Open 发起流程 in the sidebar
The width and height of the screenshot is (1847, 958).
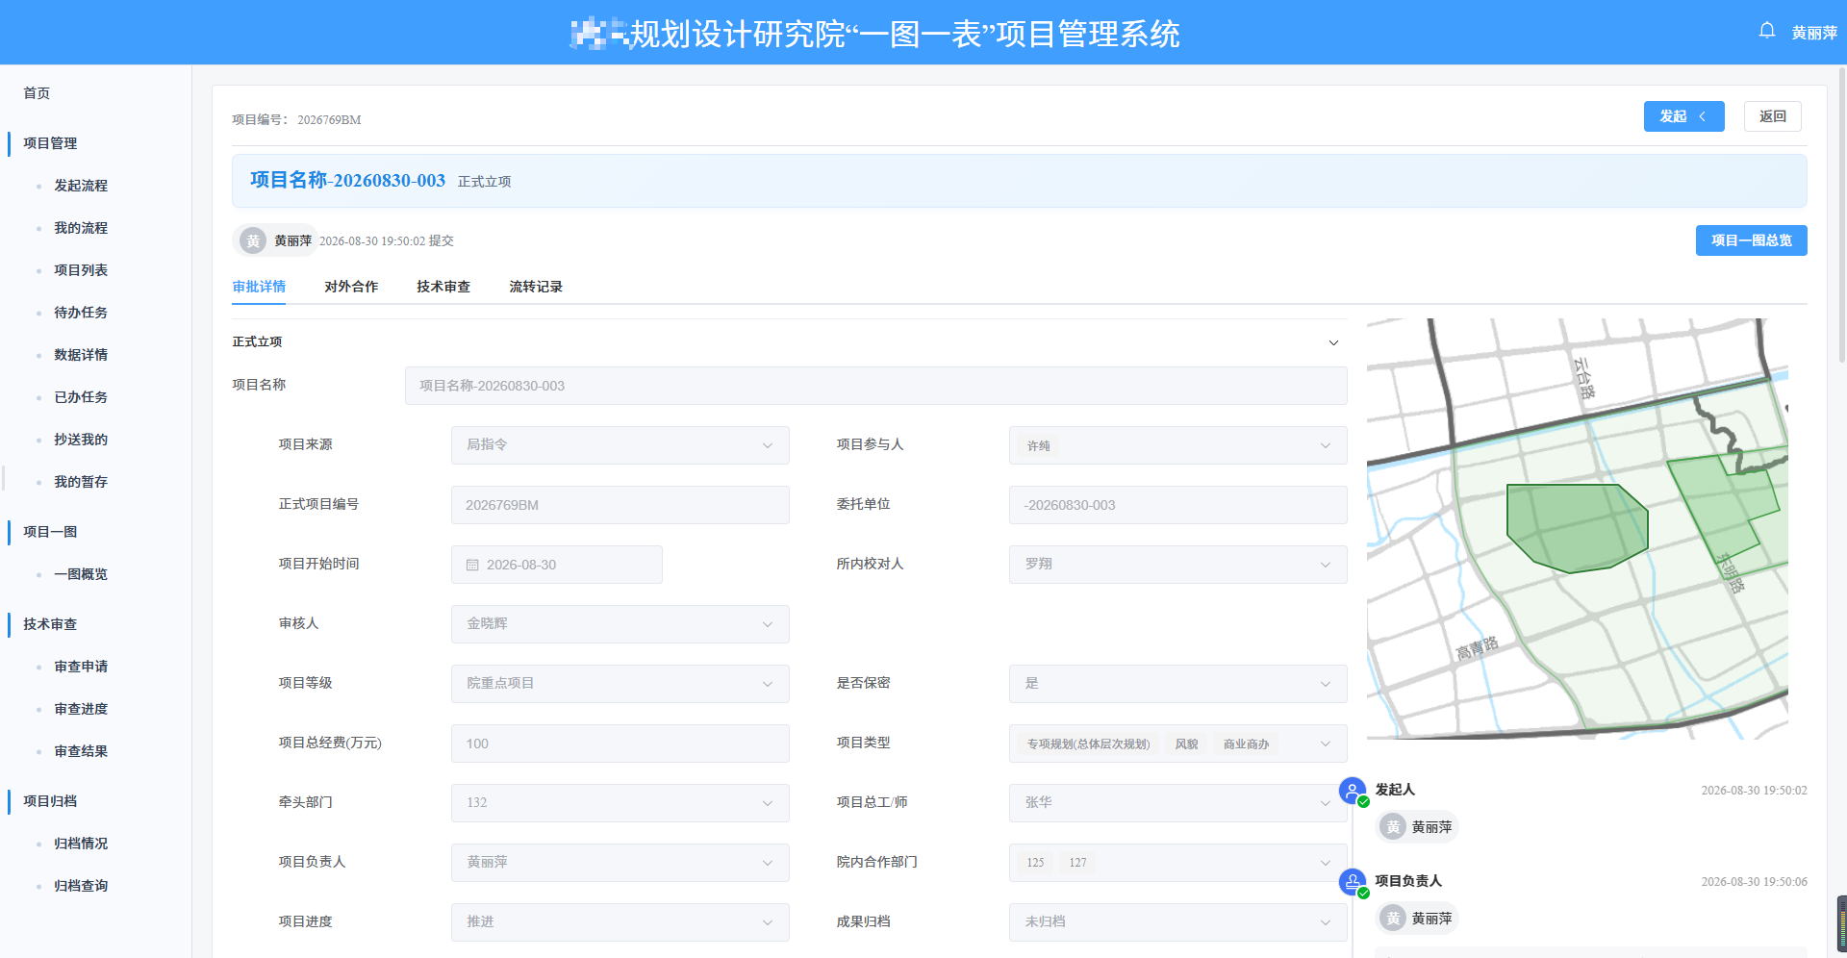tap(81, 186)
